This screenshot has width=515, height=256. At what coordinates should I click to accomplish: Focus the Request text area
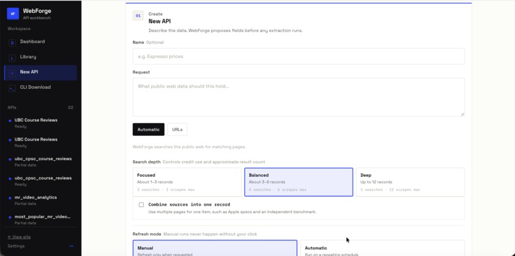[x=298, y=97]
